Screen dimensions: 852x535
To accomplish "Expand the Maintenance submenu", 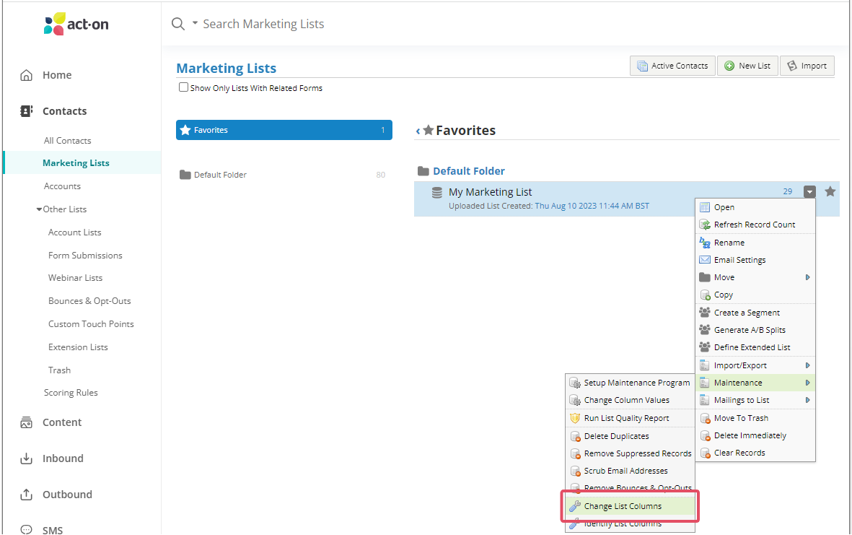I will click(x=755, y=383).
